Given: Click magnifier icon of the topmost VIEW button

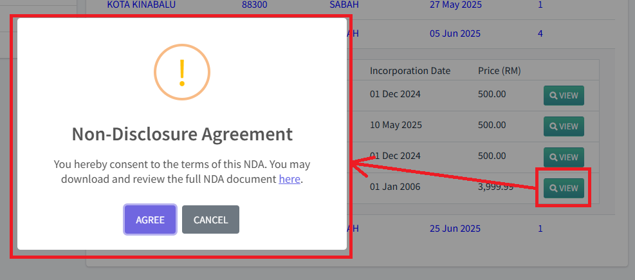Looking at the screenshot, I should 553,96.
